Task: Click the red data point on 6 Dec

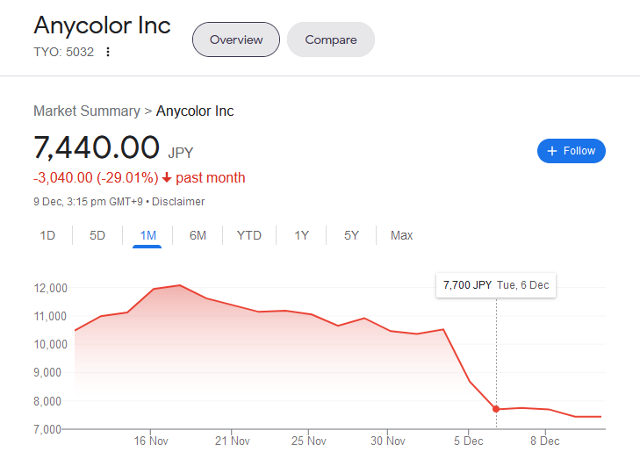Action: click(496, 409)
